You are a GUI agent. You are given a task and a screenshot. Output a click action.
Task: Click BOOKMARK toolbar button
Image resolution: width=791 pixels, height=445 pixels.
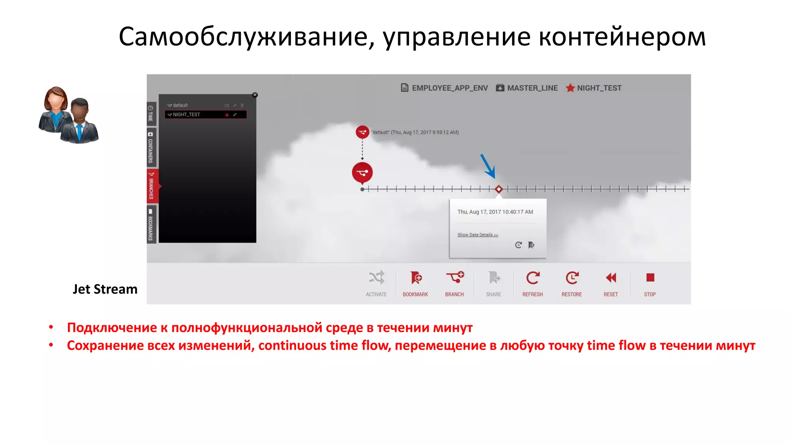[x=416, y=284]
